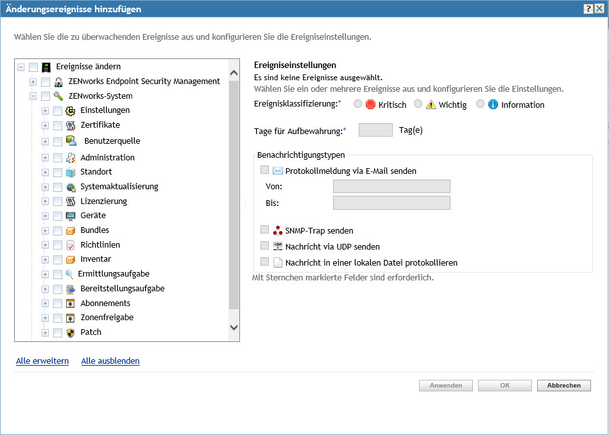Select the Systemaktualisierung tree item
The image size is (609, 435).
(x=119, y=187)
